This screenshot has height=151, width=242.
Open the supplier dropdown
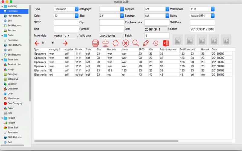point(167,9)
